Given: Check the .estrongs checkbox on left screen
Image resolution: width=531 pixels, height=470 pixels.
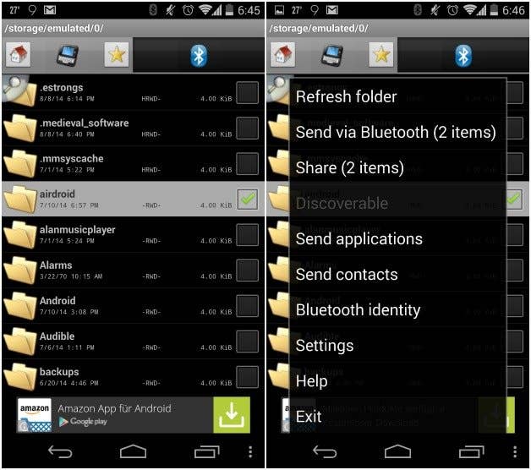Looking at the screenshot, I should (248, 92).
